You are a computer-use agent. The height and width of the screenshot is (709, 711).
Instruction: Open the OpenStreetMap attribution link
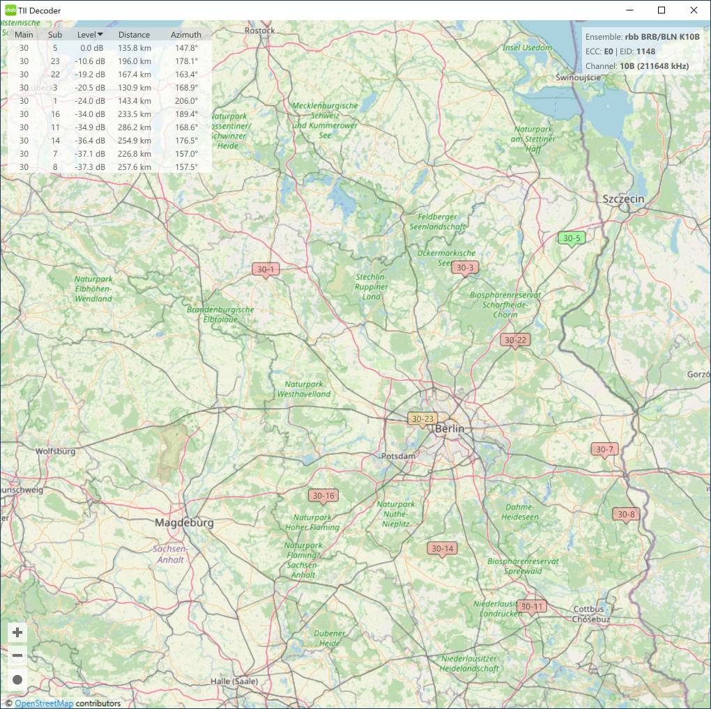(x=44, y=703)
